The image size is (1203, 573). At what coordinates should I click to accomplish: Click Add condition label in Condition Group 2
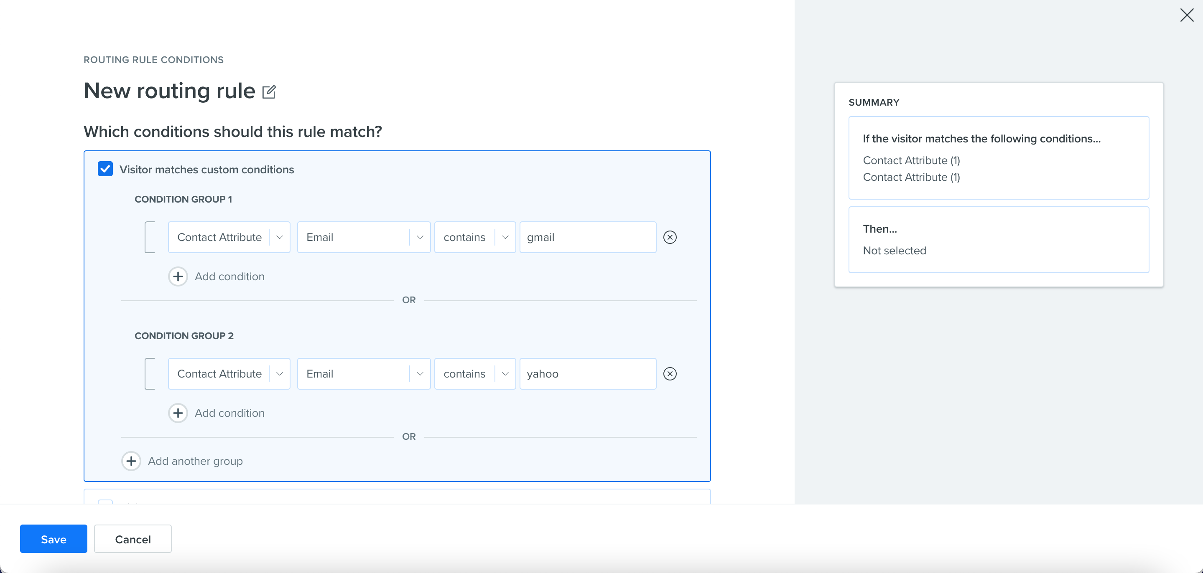[229, 413]
